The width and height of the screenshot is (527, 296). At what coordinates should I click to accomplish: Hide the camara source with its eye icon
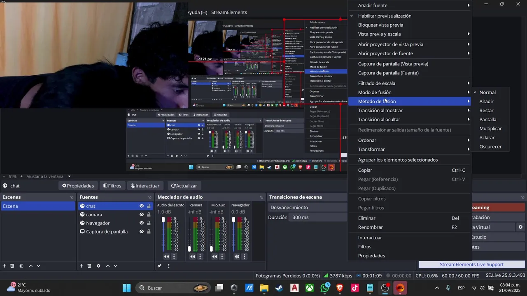142,215
